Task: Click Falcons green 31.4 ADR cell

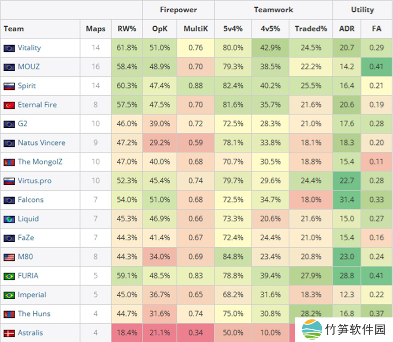Action: [x=347, y=200]
